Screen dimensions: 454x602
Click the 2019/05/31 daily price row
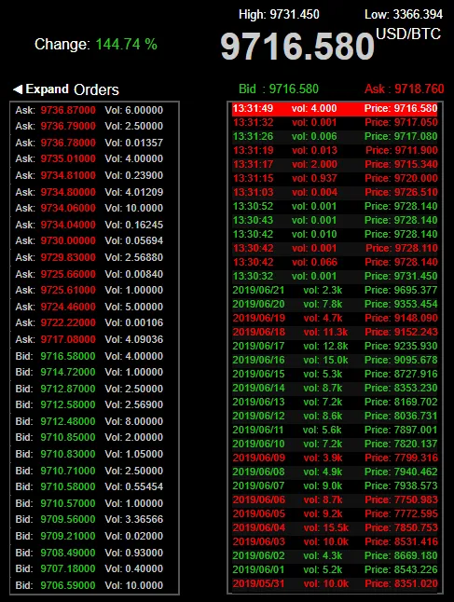click(335, 583)
